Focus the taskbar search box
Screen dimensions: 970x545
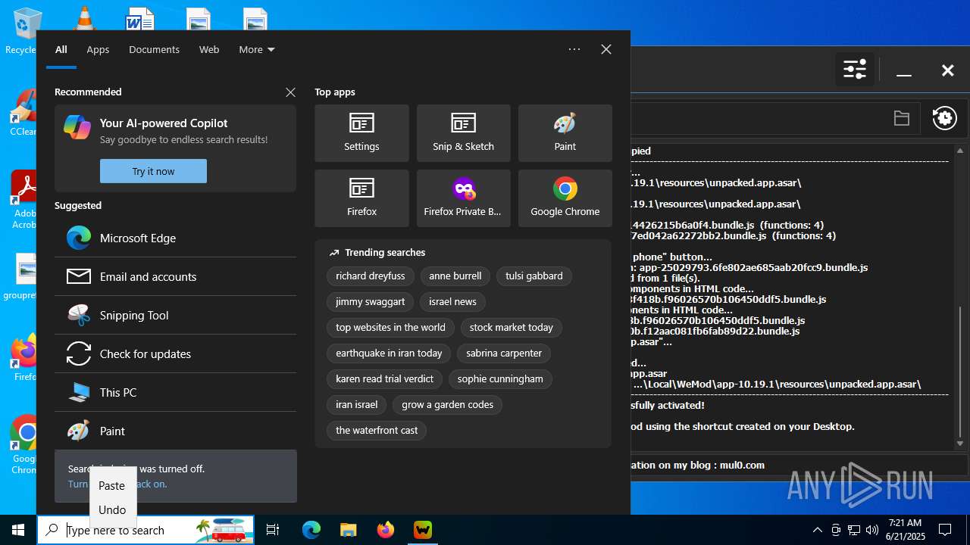pos(145,530)
